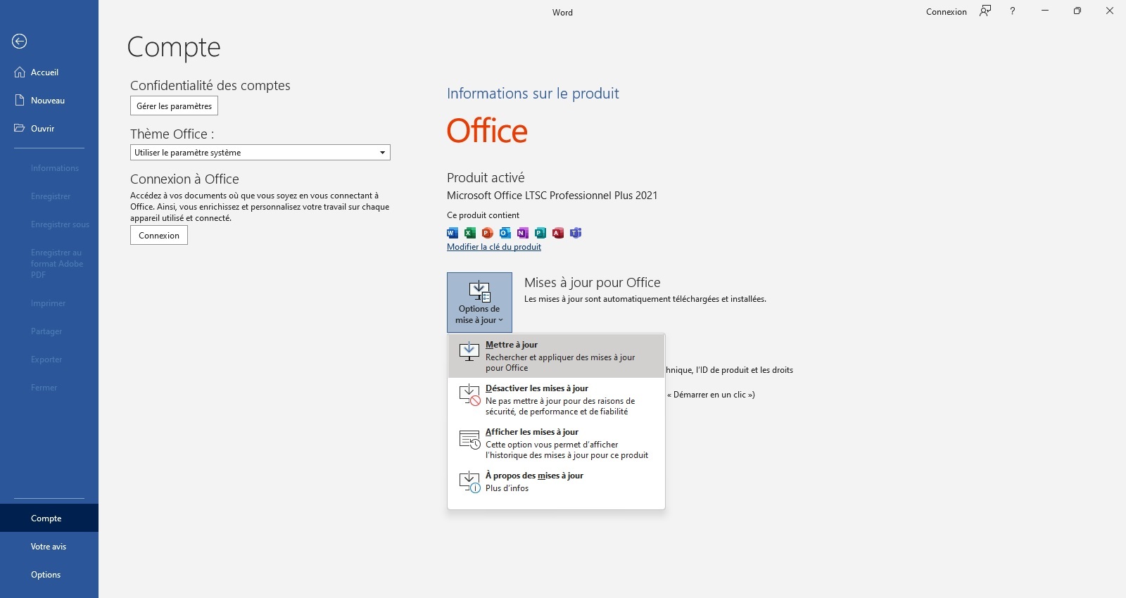Click Enregistrer in the sidebar
The width and height of the screenshot is (1126, 598).
[49, 196]
